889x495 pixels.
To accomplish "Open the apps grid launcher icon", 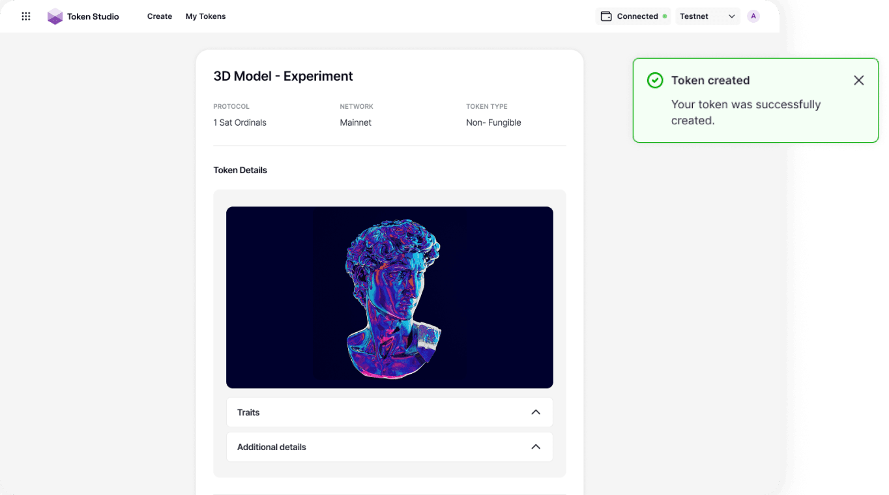I will (x=26, y=16).
